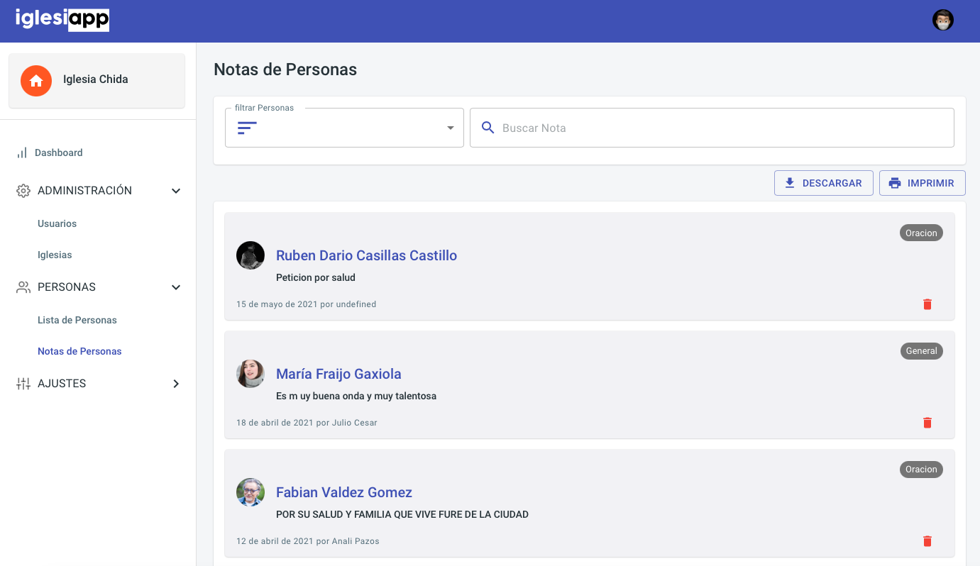980x566 pixels.
Task: Click the Descargar button
Action: pos(823,183)
